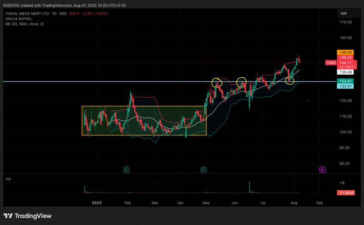Select the yellow circle near late July
This screenshot has width=364, height=225.
pos(290,80)
